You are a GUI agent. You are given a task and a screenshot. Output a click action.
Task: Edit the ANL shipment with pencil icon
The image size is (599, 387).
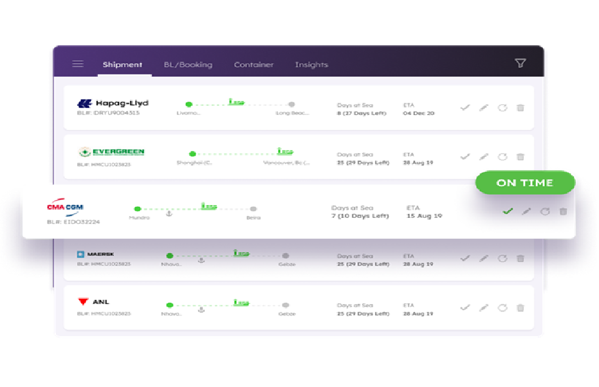[x=484, y=308]
